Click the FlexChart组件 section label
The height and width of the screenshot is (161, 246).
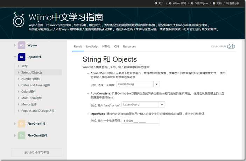(37, 136)
